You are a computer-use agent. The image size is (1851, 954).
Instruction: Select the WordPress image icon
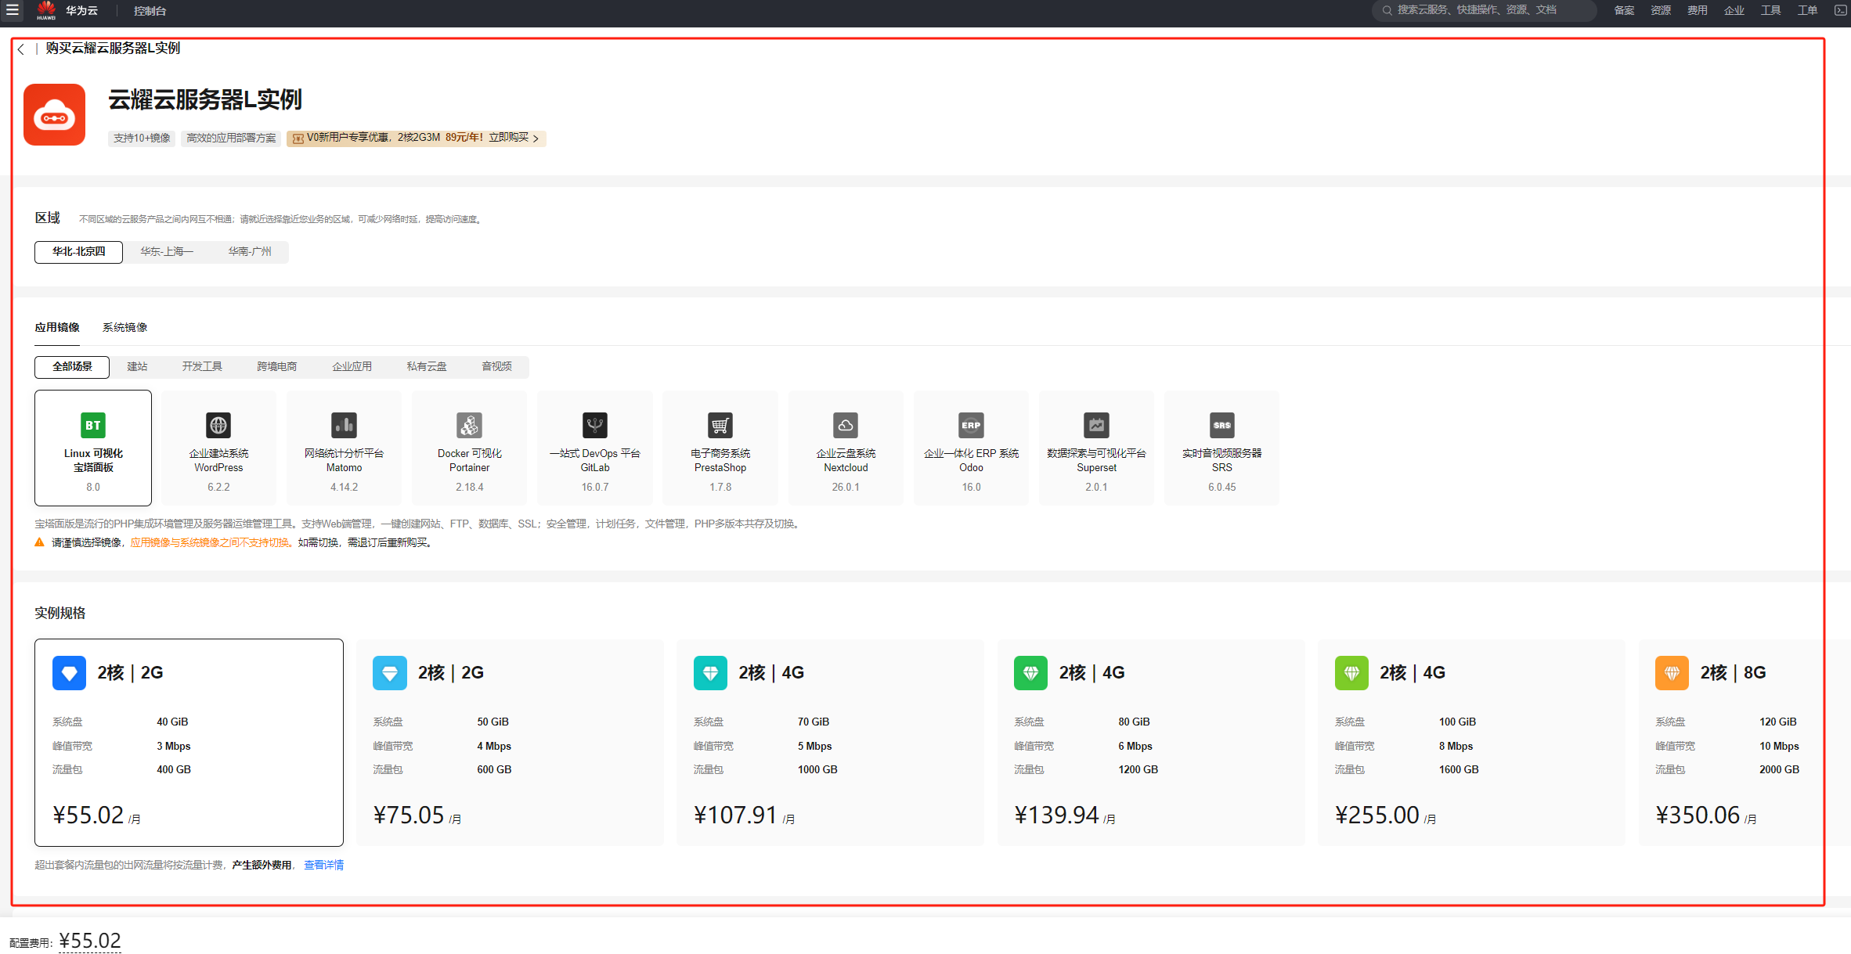(218, 425)
